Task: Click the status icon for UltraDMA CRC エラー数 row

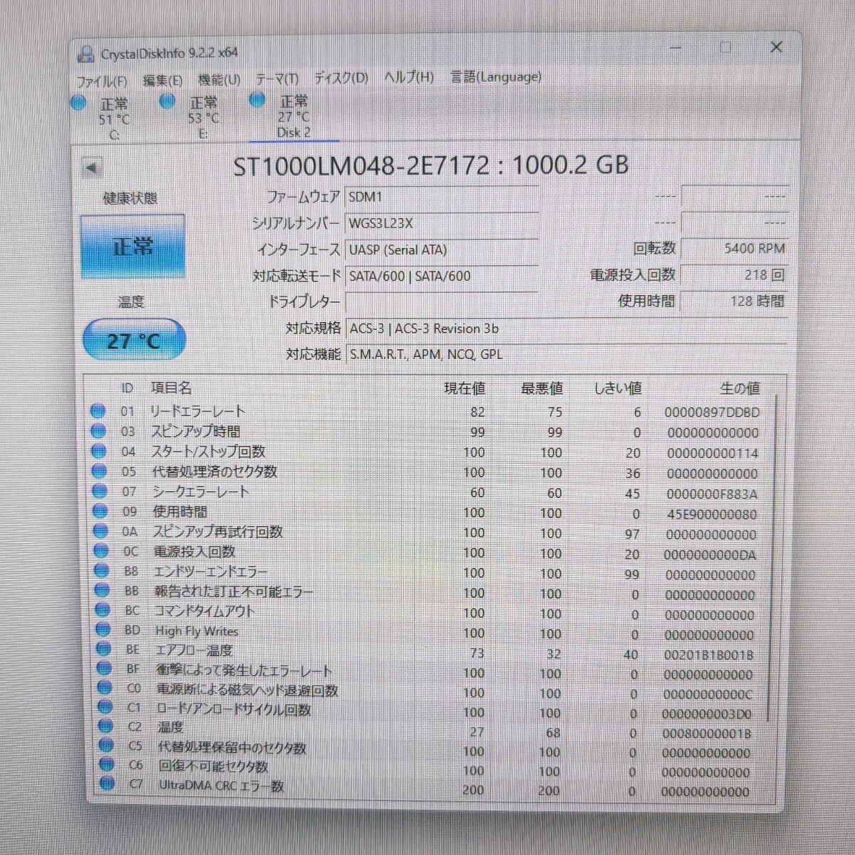Action: click(108, 784)
